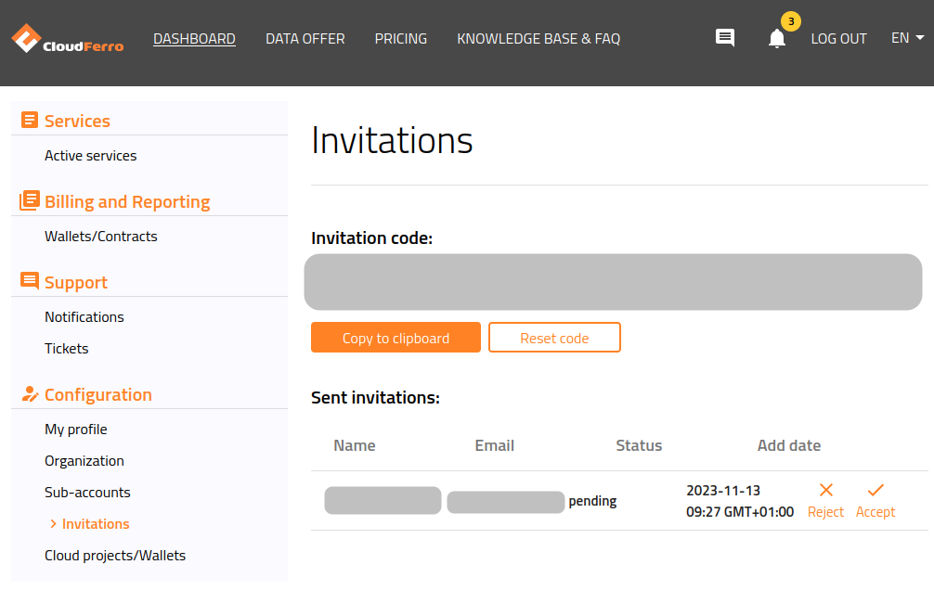The width and height of the screenshot is (934, 603).
Task: Navigate to Sub-accounts
Action: 87,492
